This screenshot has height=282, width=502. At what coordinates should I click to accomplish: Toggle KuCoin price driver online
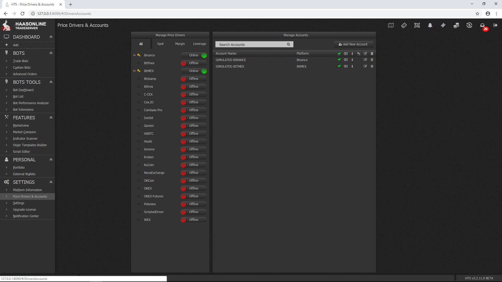pyautogui.click(x=194, y=165)
